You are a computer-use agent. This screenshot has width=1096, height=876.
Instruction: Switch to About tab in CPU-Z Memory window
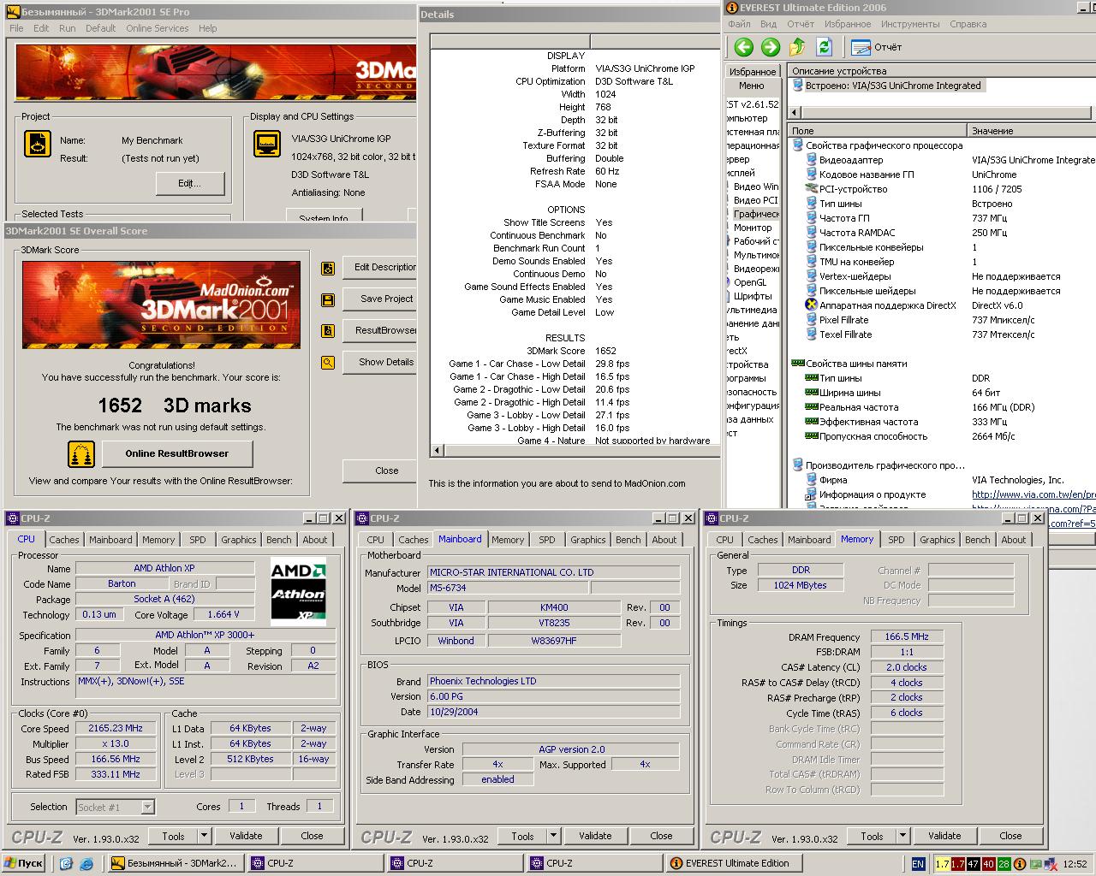point(1014,540)
